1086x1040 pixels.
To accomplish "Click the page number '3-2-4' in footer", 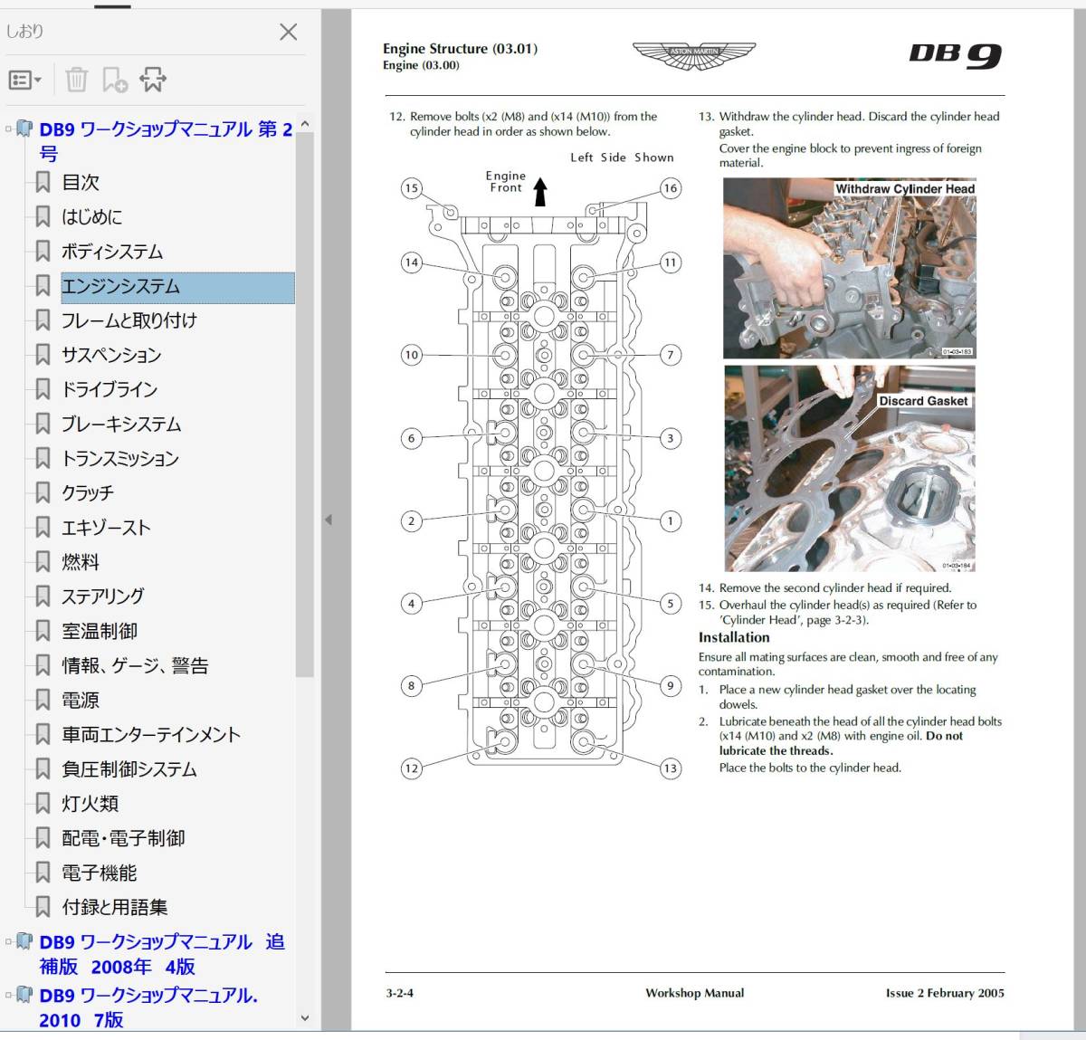I will [x=399, y=993].
